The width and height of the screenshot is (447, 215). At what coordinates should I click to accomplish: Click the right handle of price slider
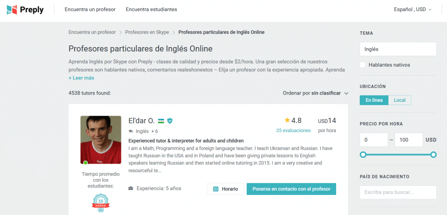tap(433, 155)
